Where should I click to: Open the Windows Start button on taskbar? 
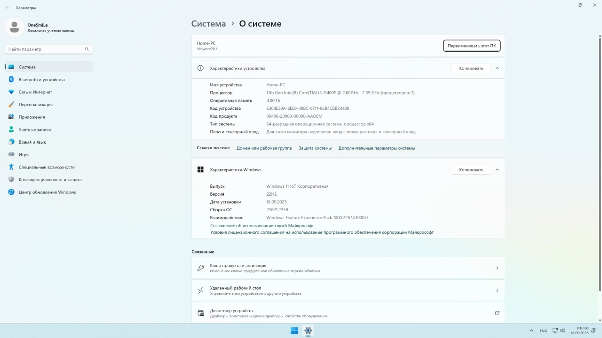point(294,330)
